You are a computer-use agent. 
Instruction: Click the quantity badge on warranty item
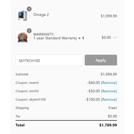(29, 31)
